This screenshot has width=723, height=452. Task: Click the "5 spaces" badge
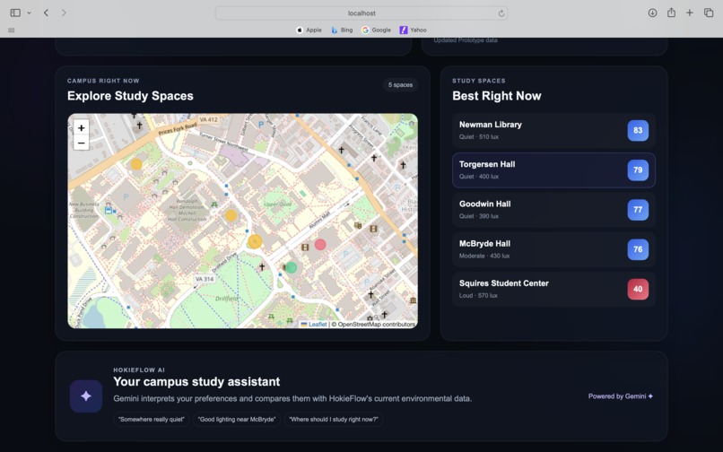pyautogui.click(x=400, y=85)
